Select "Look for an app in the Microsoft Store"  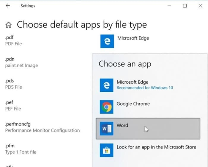(x=156, y=147)
